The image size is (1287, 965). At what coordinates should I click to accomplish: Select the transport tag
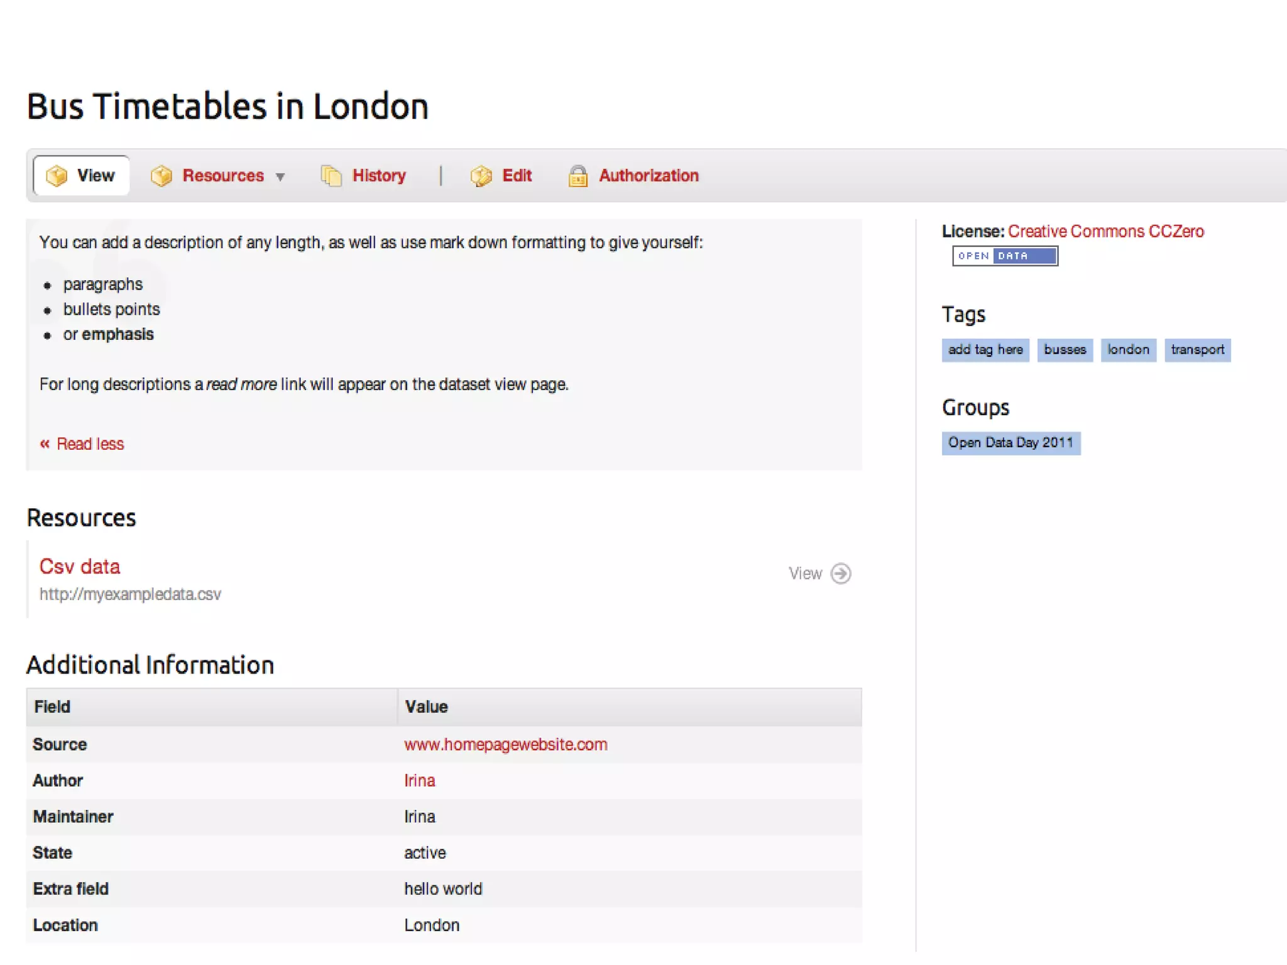[1197, 350]
